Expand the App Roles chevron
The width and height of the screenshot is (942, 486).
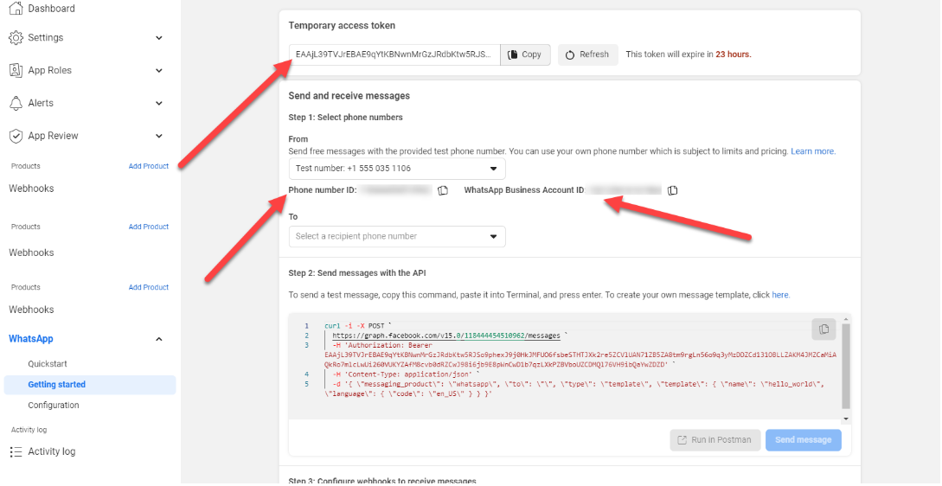coord(159,71)
